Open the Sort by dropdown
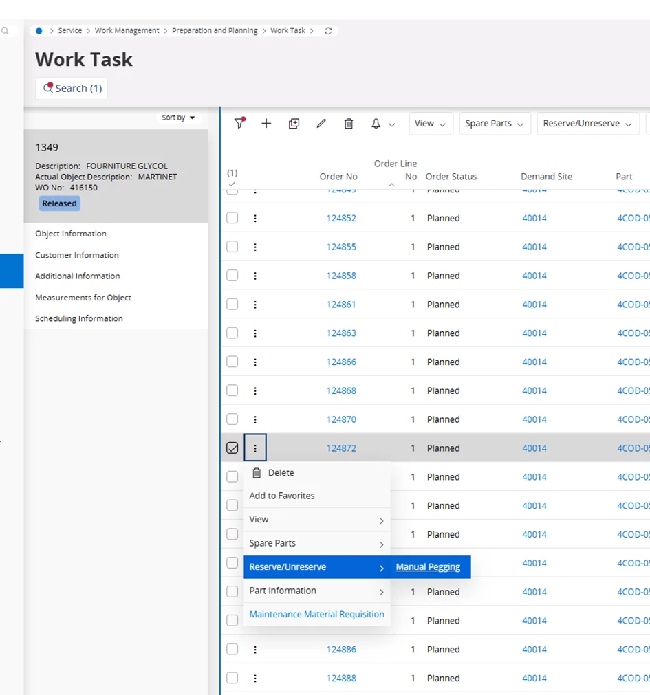650x695 pixels. click(x=178, y=118)
